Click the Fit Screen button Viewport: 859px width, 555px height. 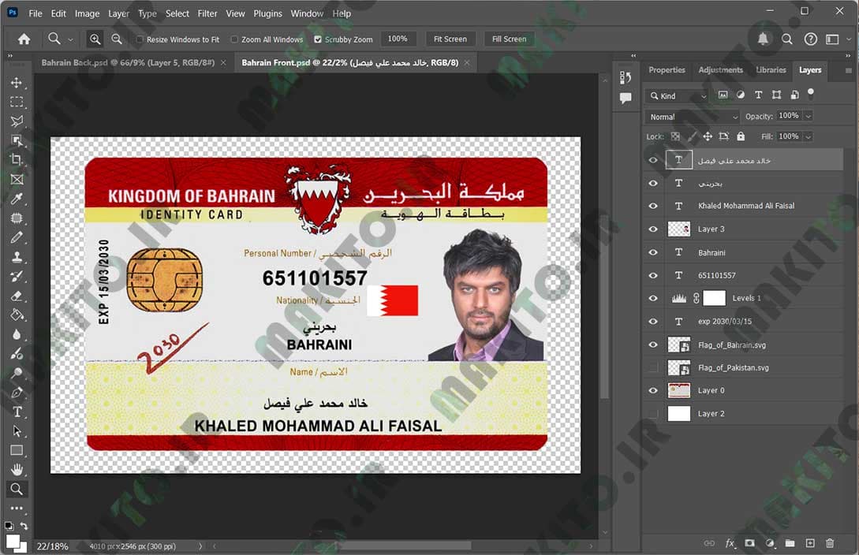(450, 39)
